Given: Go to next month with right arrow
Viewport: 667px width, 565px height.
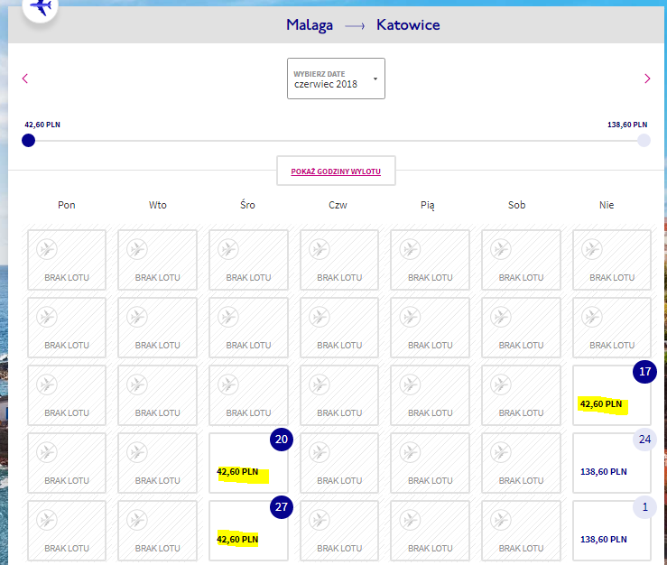Looking at the screenshot, I should pos(647,79).
